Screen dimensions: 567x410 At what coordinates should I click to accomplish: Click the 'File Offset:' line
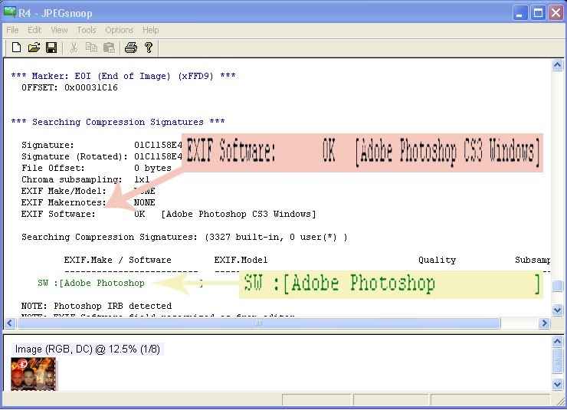(97, 168)
